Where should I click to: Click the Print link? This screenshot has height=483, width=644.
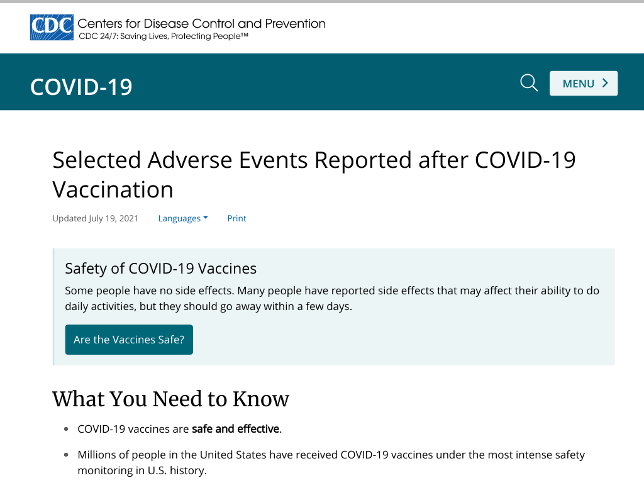[237, 218]
